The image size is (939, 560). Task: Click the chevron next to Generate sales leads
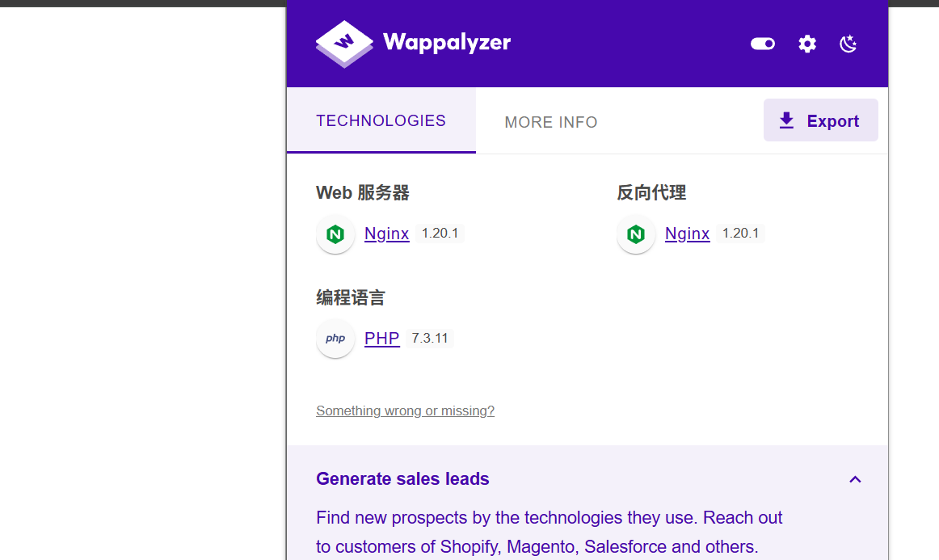(x=855, y=479)
